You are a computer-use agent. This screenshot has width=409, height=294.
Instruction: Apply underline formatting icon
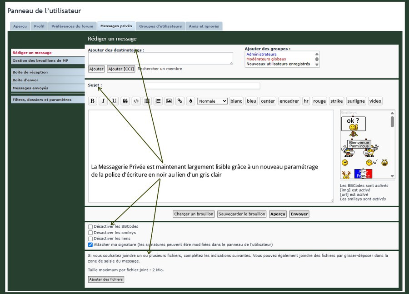point(114,101)
